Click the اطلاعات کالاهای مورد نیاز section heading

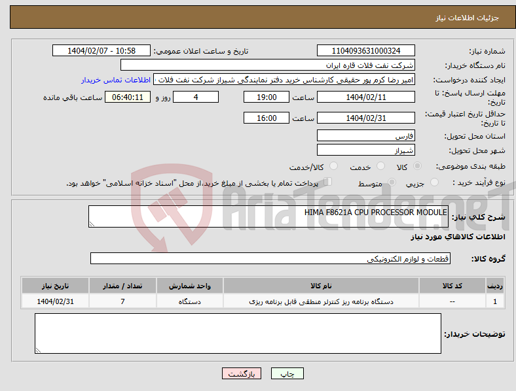pos(458,237)
